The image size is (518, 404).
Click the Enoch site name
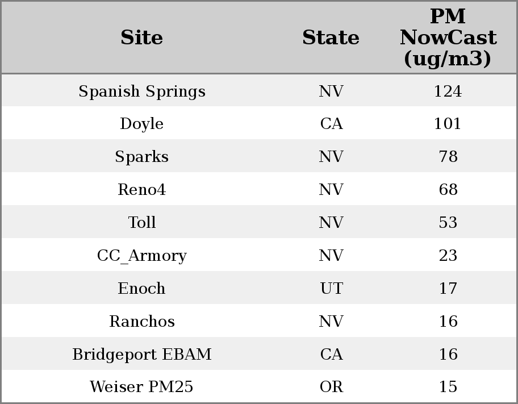click(x=141, y=289)
